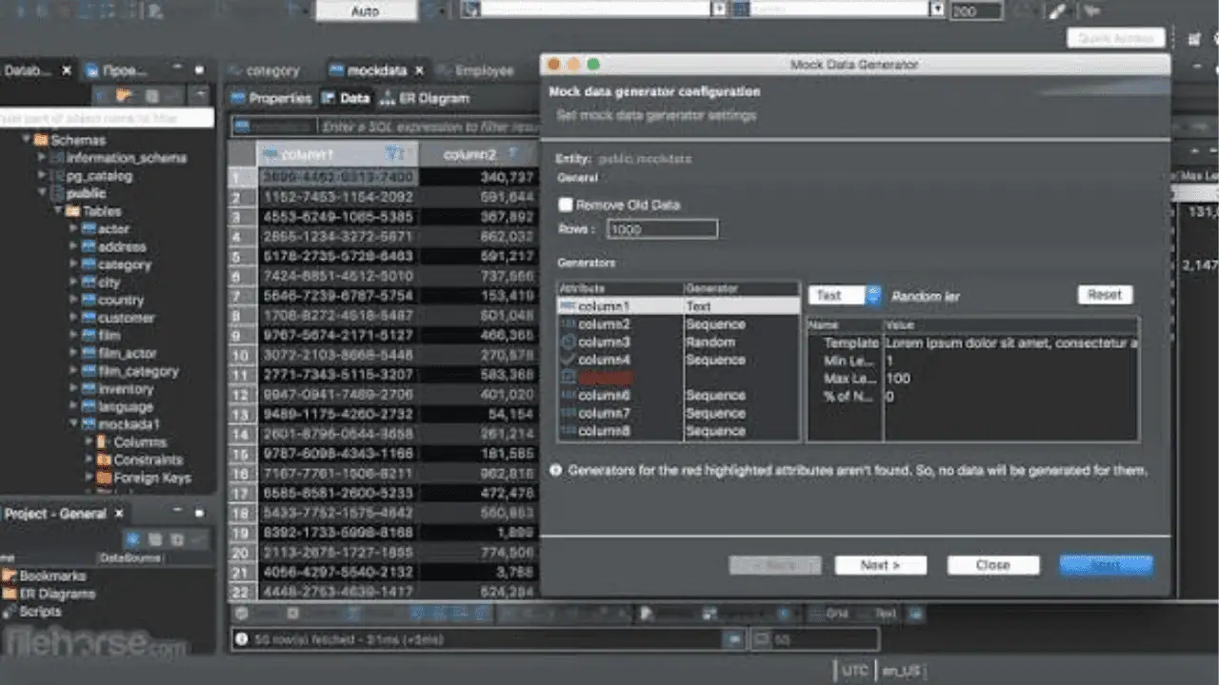This screenshot has width=1219, height=685.
Task: Switch to the category editor tab
Action: tap(264, 70)
